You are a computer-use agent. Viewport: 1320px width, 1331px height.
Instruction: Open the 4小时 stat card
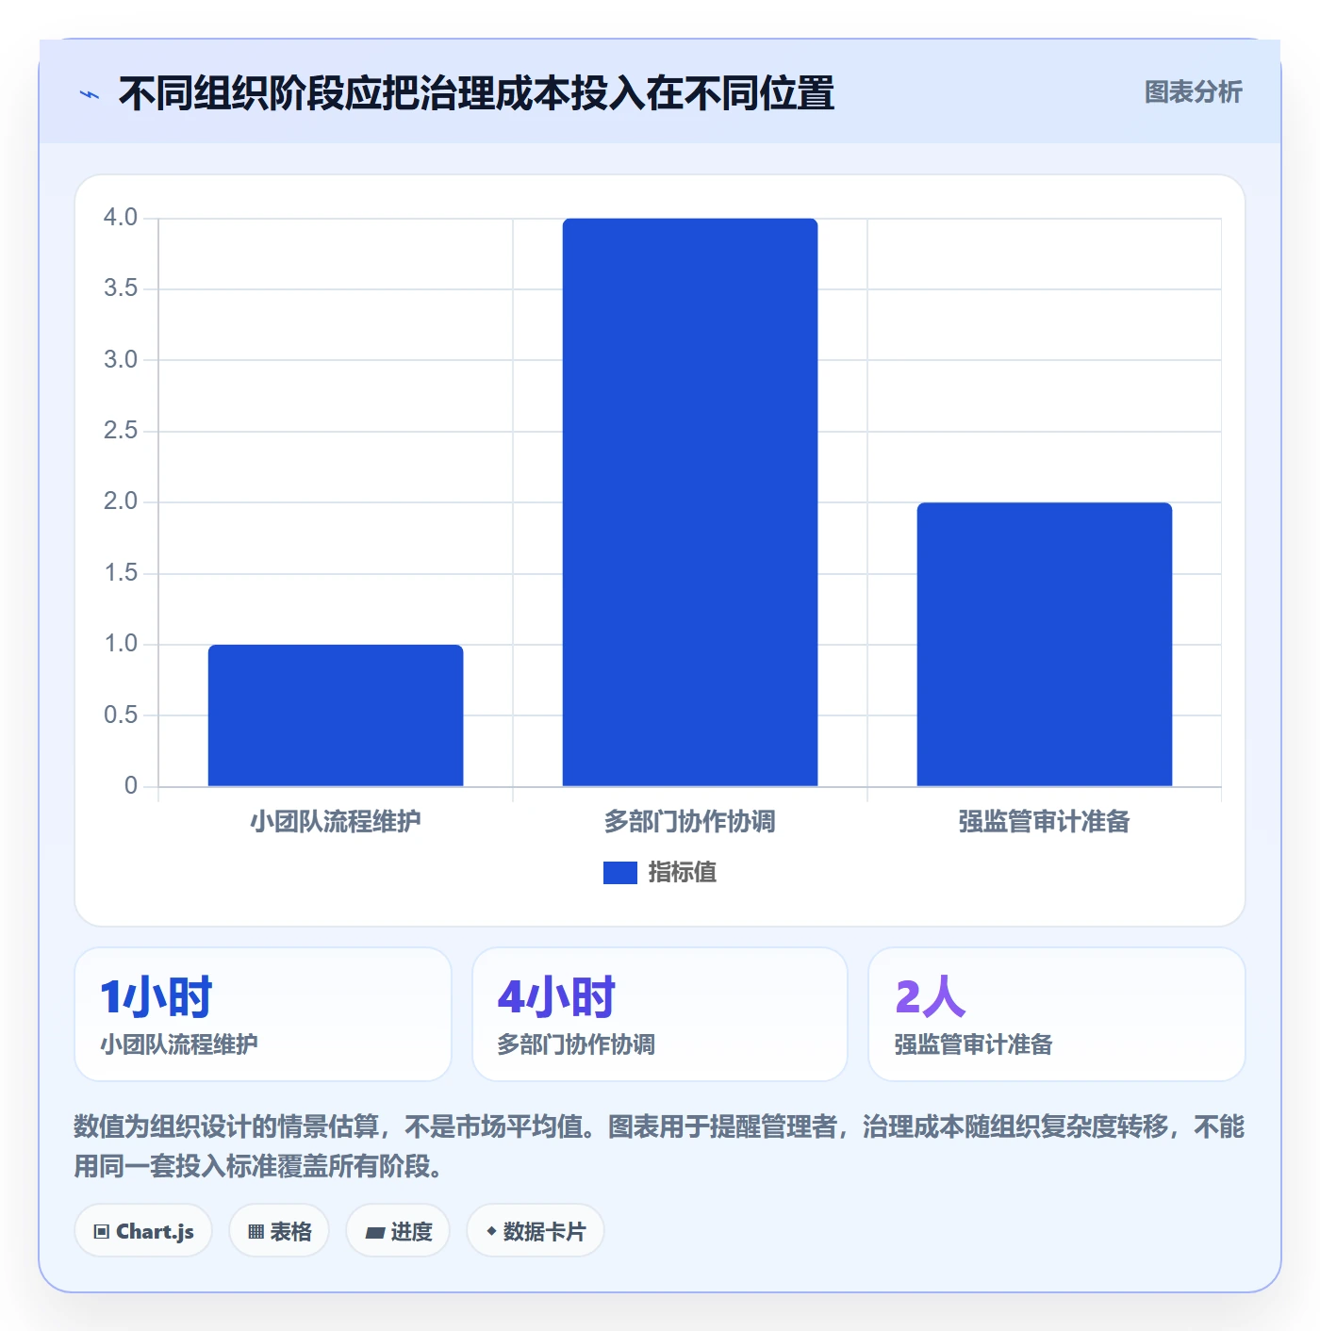click(x=660, y=1014)
